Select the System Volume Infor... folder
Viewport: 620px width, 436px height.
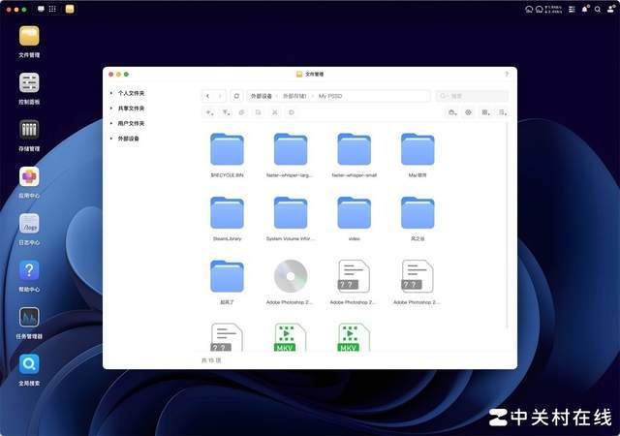click(x=291, y=219)
